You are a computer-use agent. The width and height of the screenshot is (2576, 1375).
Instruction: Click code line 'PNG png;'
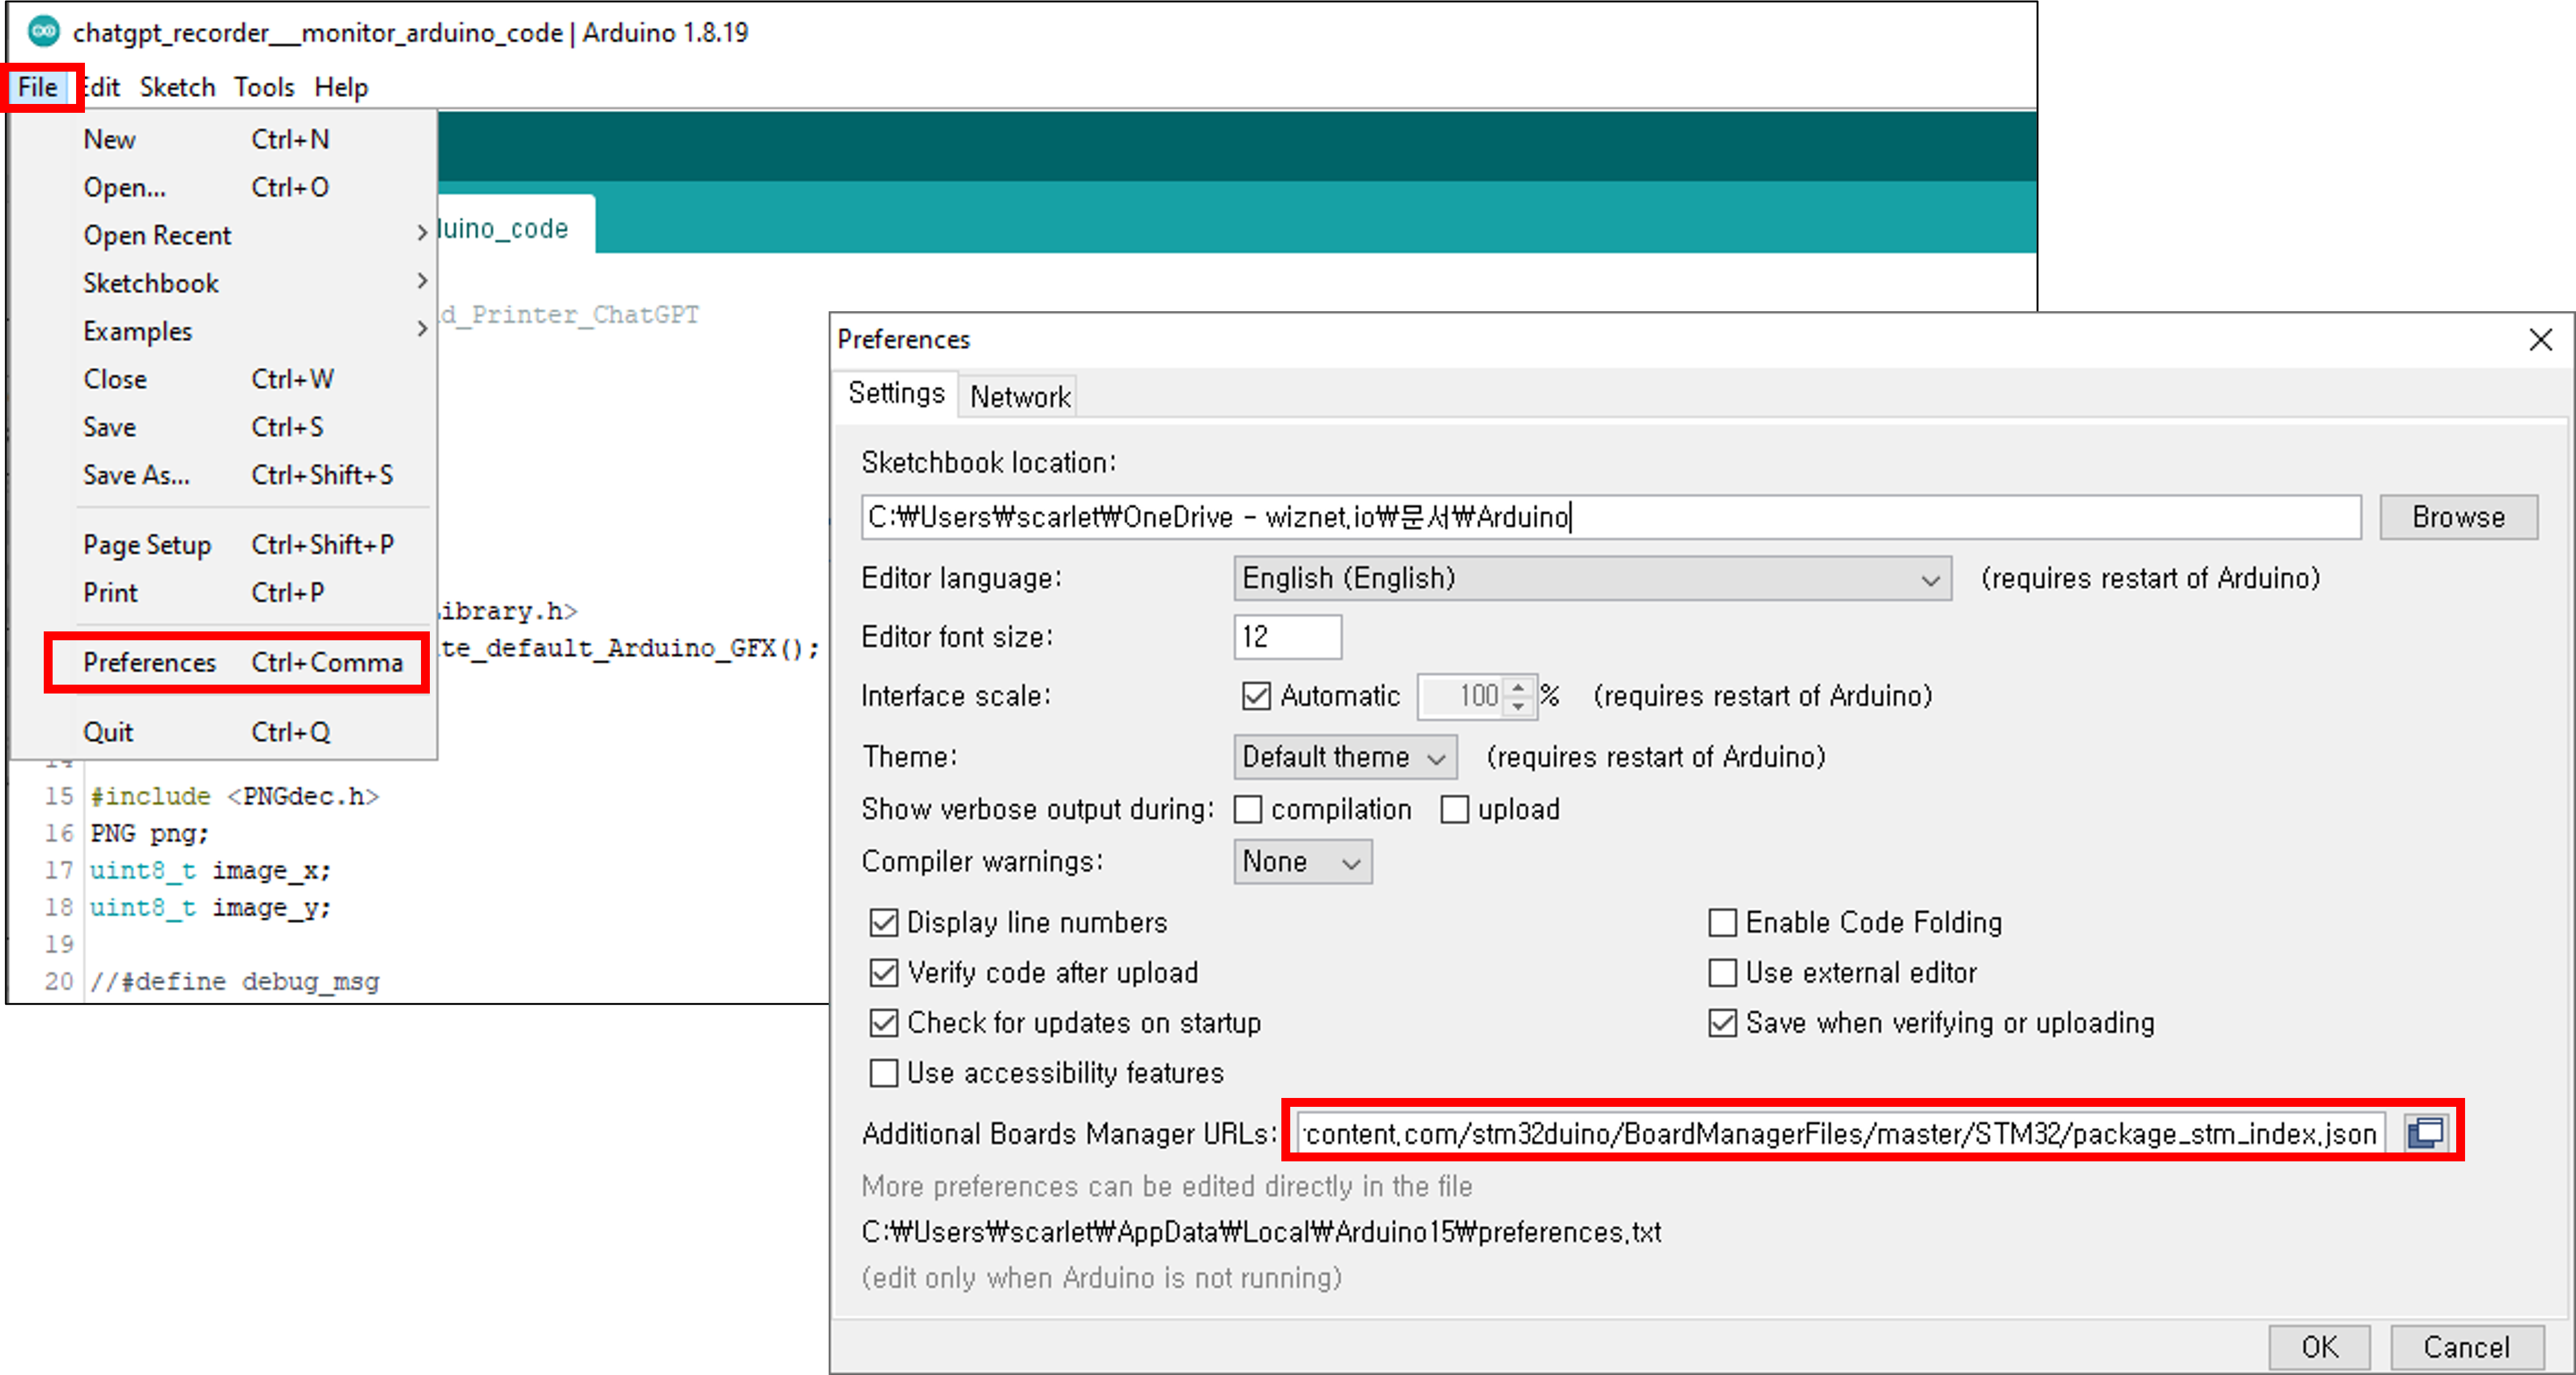coord(149,833)
